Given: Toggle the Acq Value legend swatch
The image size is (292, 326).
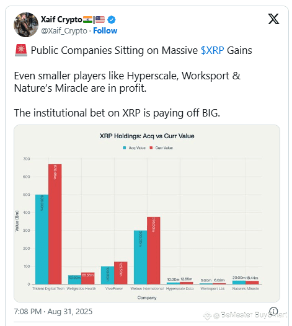Looking at the screenshot, I should [x=125, y=148].
